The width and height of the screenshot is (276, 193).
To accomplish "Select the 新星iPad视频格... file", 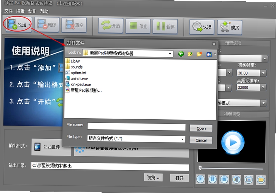I will coord(83,90).
